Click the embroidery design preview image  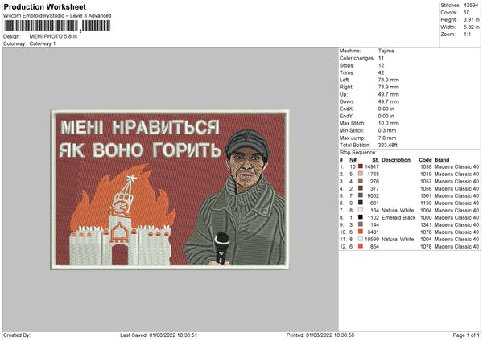pos(170,189)
